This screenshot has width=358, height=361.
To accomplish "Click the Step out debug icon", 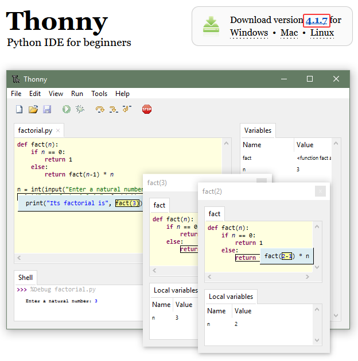I will 127,109.
